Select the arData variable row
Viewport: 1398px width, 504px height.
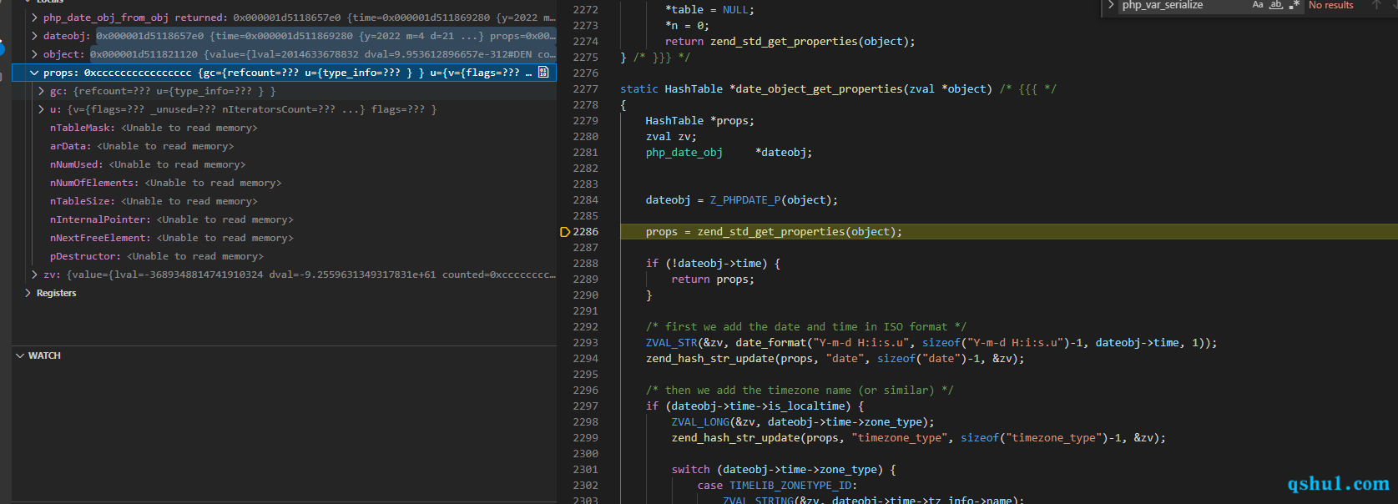pyautogui.click(x=284, y=146)
